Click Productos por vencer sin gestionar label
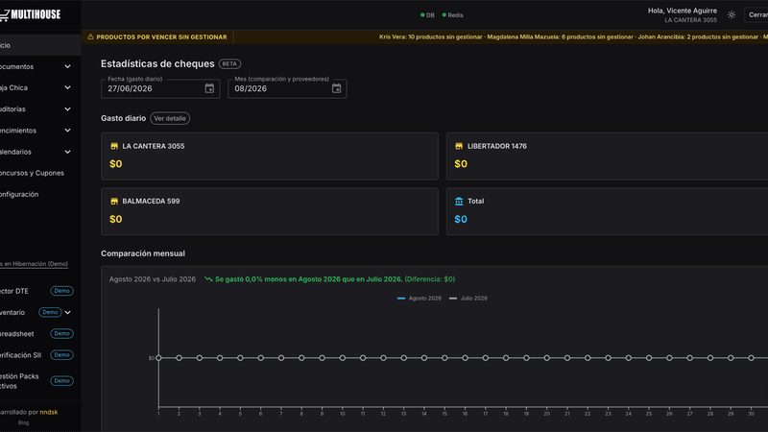The image size is (768, 432). click(161, 37)
